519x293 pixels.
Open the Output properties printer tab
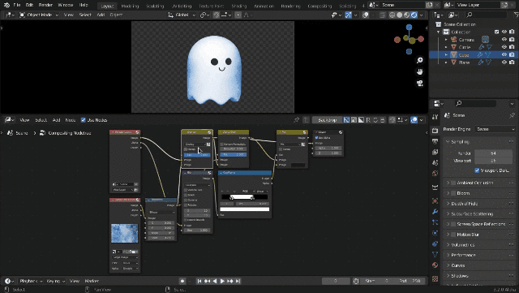[x=435, y=141]
